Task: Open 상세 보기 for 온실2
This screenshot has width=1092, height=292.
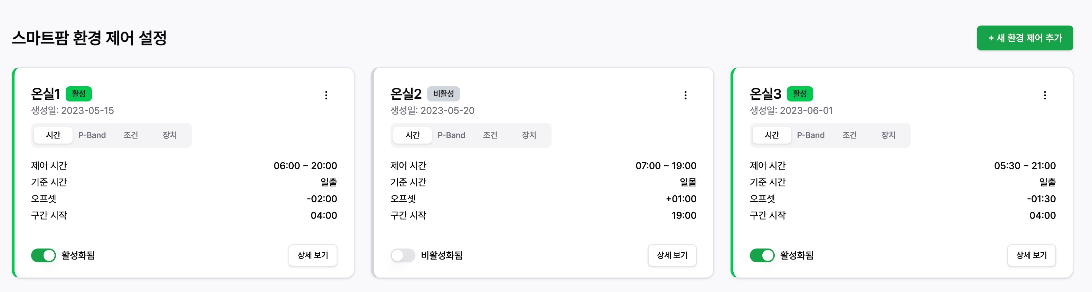Action: [x=672, y=255]
